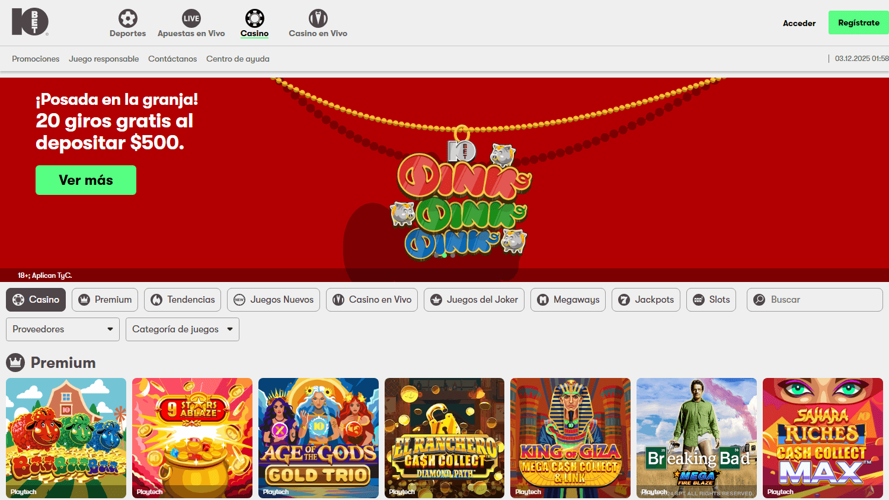Select the Juegos del Joker filter
Image resolution: width=889 pixels, height=500 pixels.
[437, 300]
